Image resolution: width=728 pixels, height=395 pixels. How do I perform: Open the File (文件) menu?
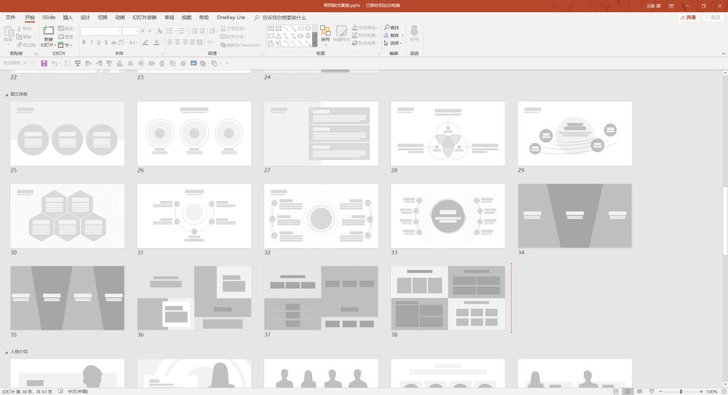[x=11, y=18]
